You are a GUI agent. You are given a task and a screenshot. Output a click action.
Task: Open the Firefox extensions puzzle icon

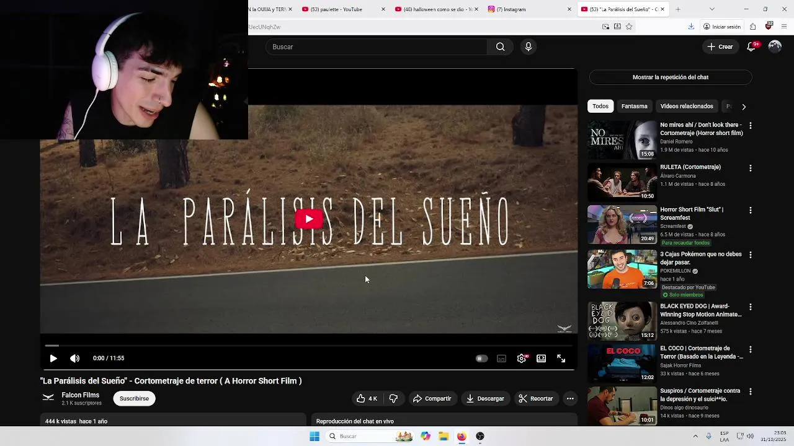tap(752, 27)
